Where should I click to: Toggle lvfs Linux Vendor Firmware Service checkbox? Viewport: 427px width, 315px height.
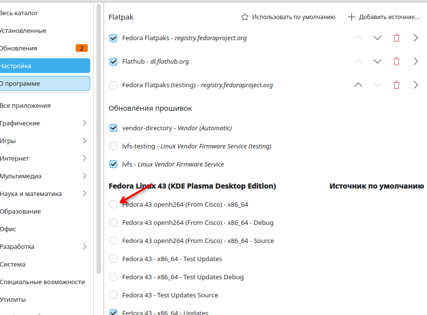coord(113,165)
